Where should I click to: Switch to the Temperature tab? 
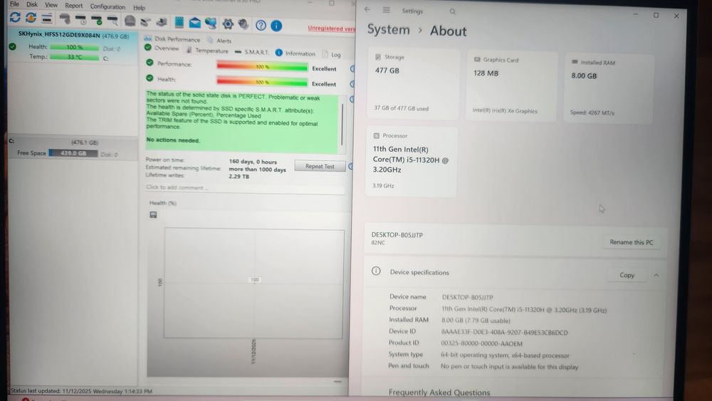coord(207,51)
